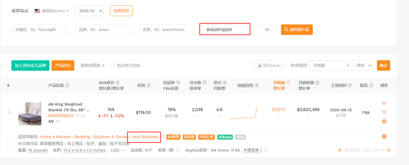
Task: Click help icon next to 配送 header
Action: point(371,86)
